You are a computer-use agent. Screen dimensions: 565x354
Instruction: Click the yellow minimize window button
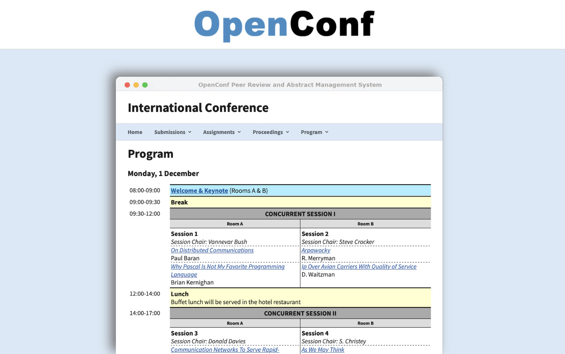click(x=136, y=85)
